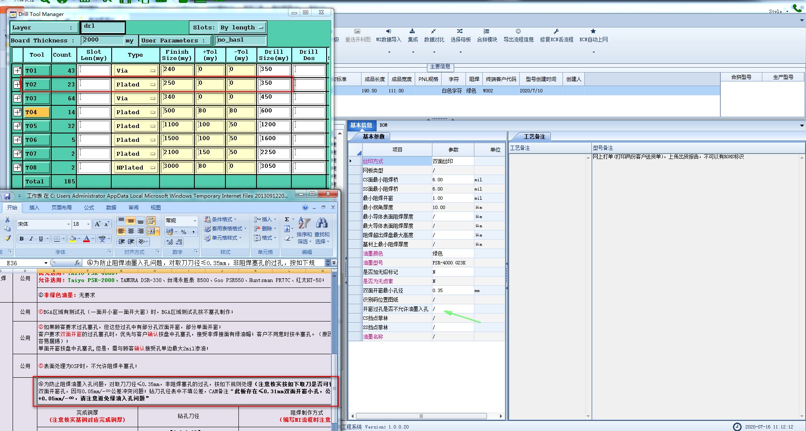Click the Increase Decimal icon

169,242
